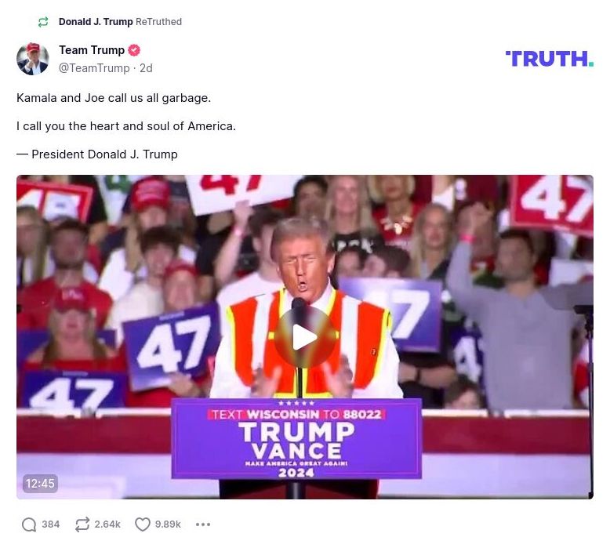Open the three-dot more options menu

[x=203, y=524]
